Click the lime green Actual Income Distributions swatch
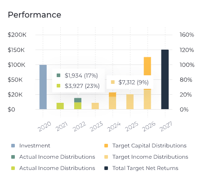 click(x=13, y=168)
